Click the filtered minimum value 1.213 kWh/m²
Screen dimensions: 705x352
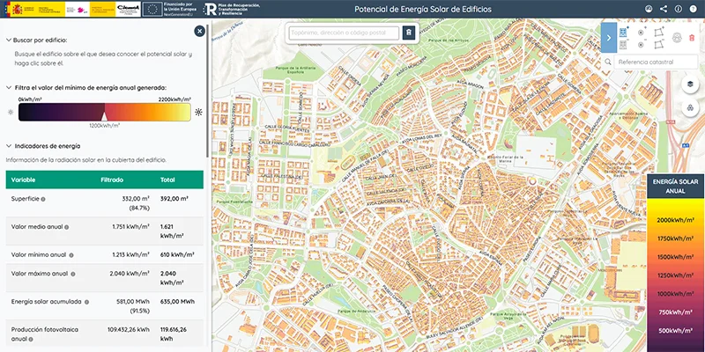click(130, 254)
